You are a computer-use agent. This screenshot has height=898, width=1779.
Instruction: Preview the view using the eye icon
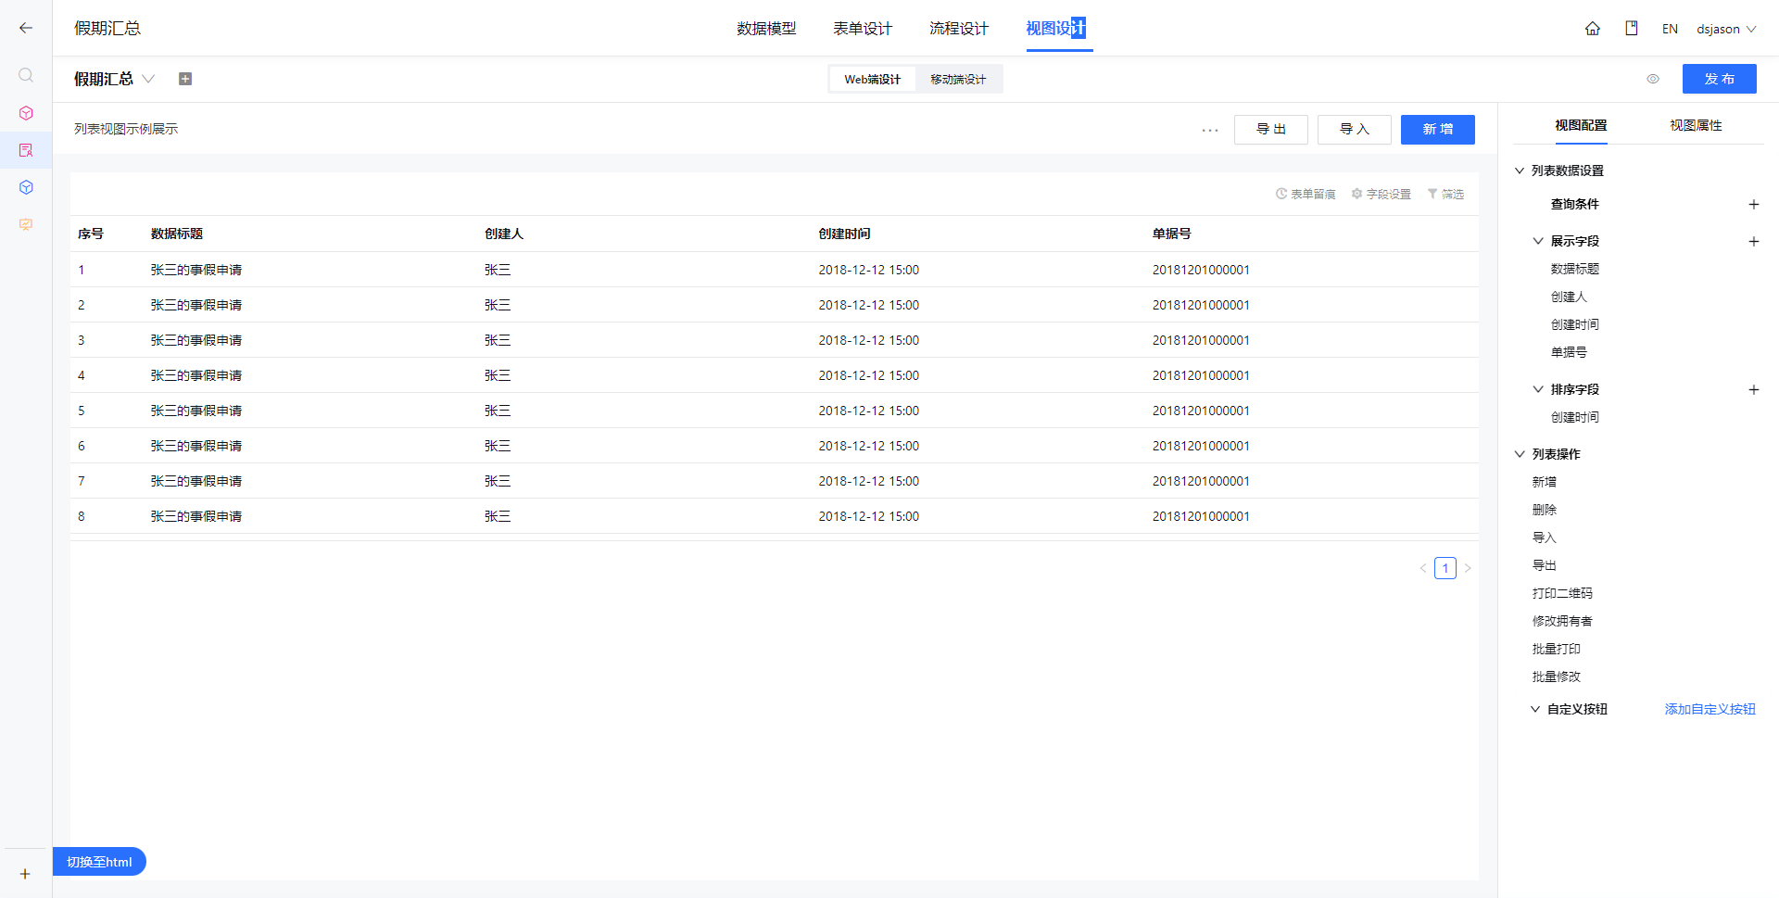click(x=1653, y=79)
